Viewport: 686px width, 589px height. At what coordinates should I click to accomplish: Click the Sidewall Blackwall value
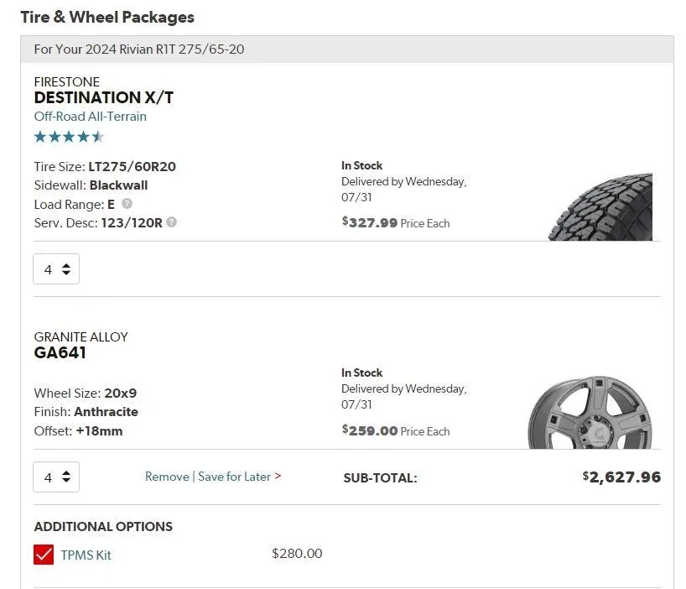click(118, 185)
